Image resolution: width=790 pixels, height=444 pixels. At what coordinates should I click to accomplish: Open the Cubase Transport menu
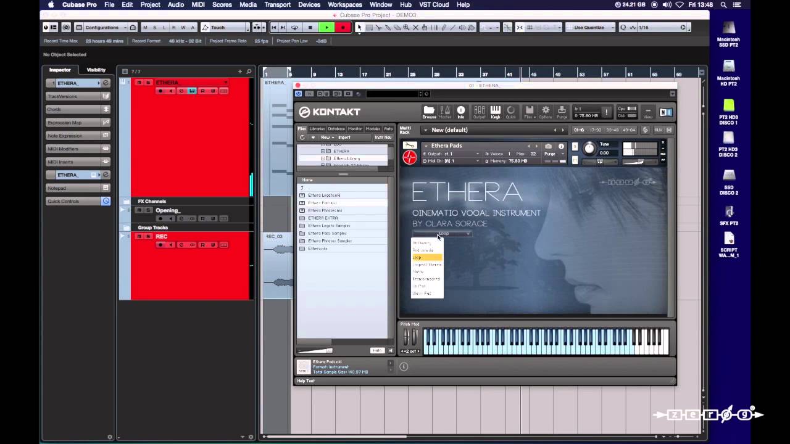[x=277, y=4]
